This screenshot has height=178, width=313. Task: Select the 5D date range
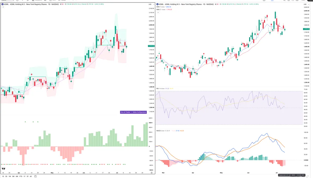pyautogui.click(x=6, y=176)
